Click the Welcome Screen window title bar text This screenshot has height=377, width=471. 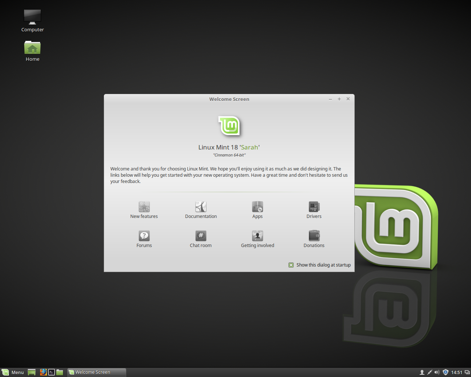[229, 99]
